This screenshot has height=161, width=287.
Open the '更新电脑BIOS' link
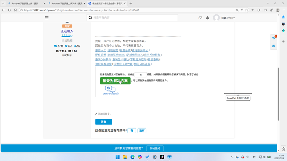[x=135, y=55]
